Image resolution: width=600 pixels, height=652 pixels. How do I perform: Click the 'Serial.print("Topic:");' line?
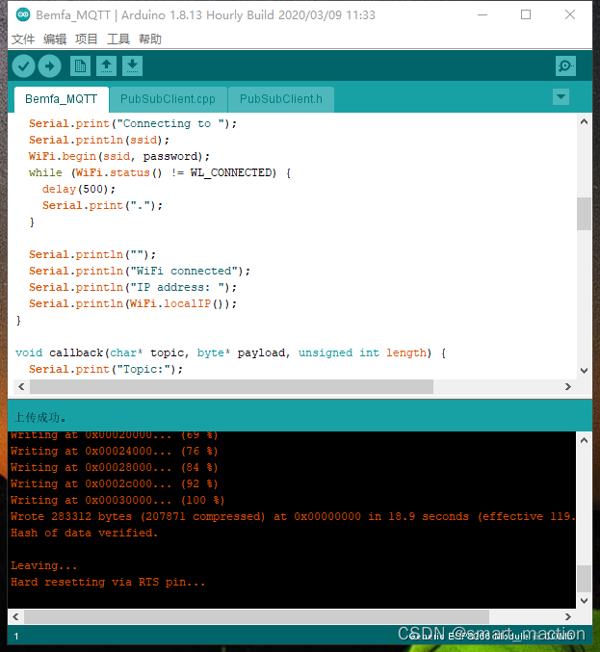click(x=106, y=369)
